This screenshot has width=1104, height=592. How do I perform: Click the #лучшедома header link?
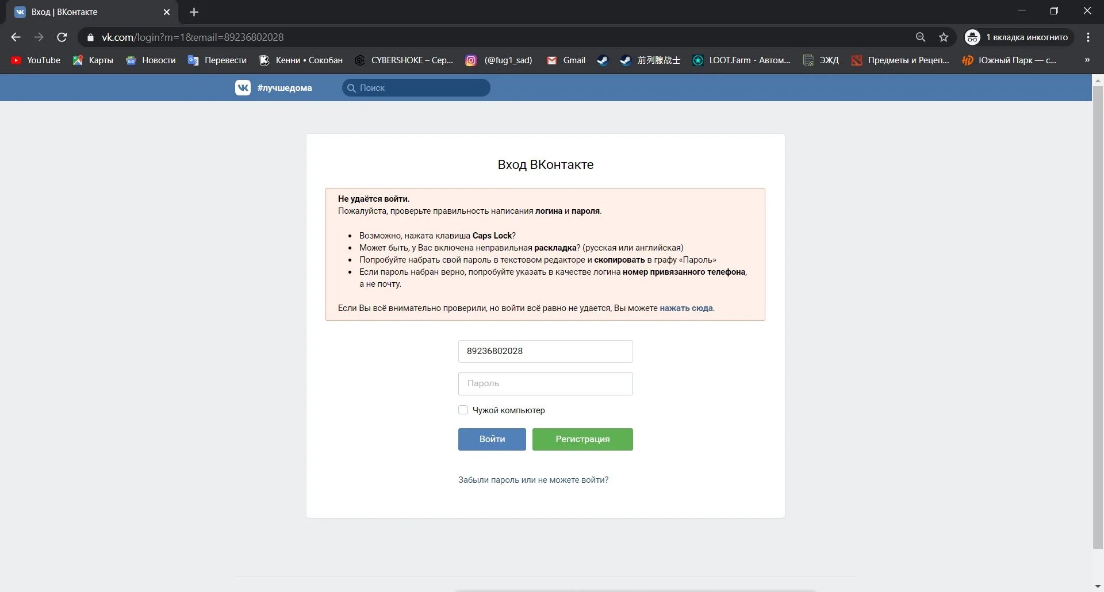coord(285,88)
